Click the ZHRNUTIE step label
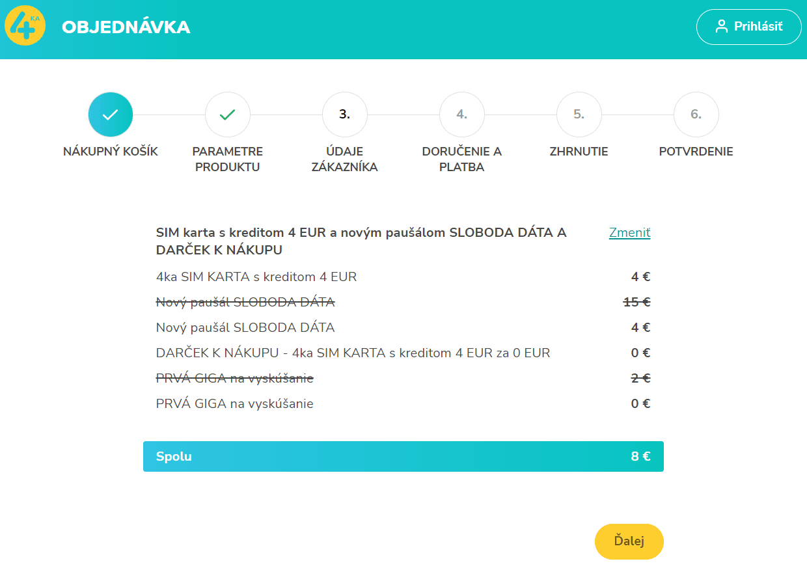 (579, 152)
